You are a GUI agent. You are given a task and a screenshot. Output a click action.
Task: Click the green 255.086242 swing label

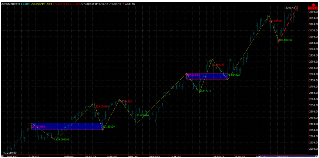click(x=62, y=139)
